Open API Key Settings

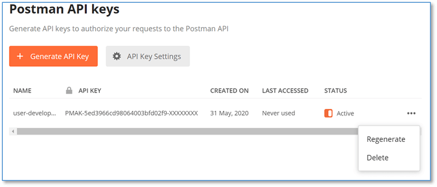tap(148, 56)
